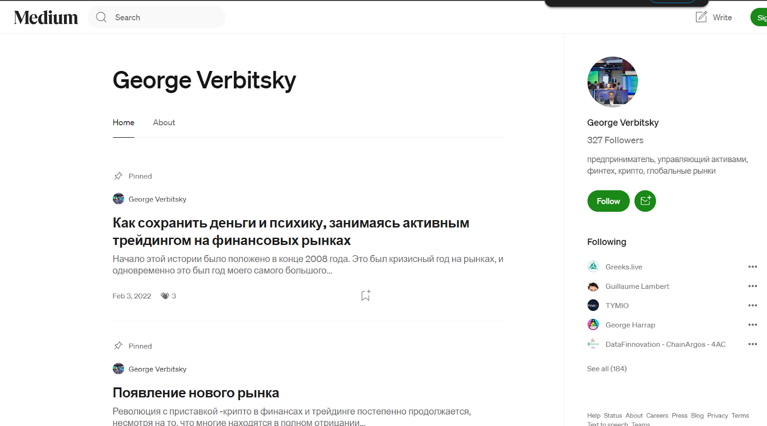Click the search magnifier icon

pos(101,17)
